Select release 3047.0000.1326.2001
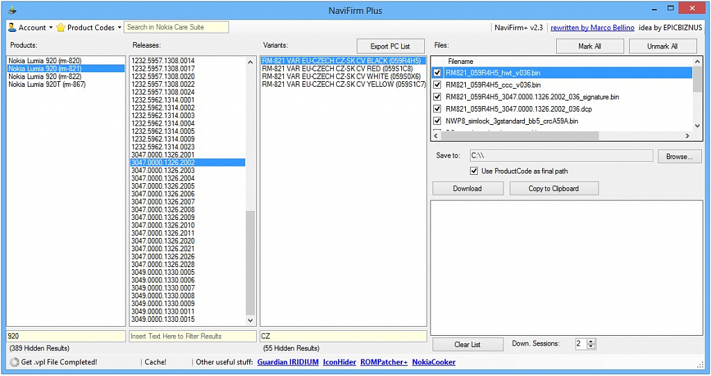This screenshot has width=711, height=376. pos(187,155)
